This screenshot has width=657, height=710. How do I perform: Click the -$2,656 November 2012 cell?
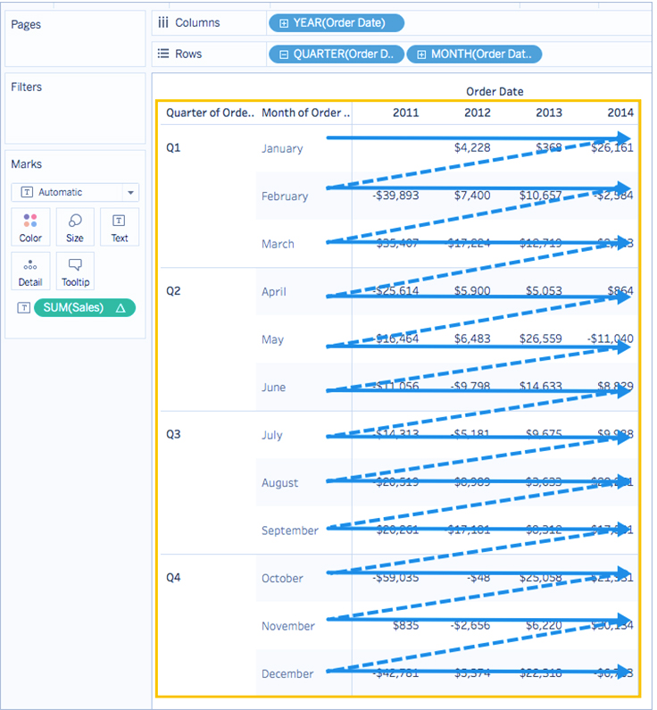point(470,626)
